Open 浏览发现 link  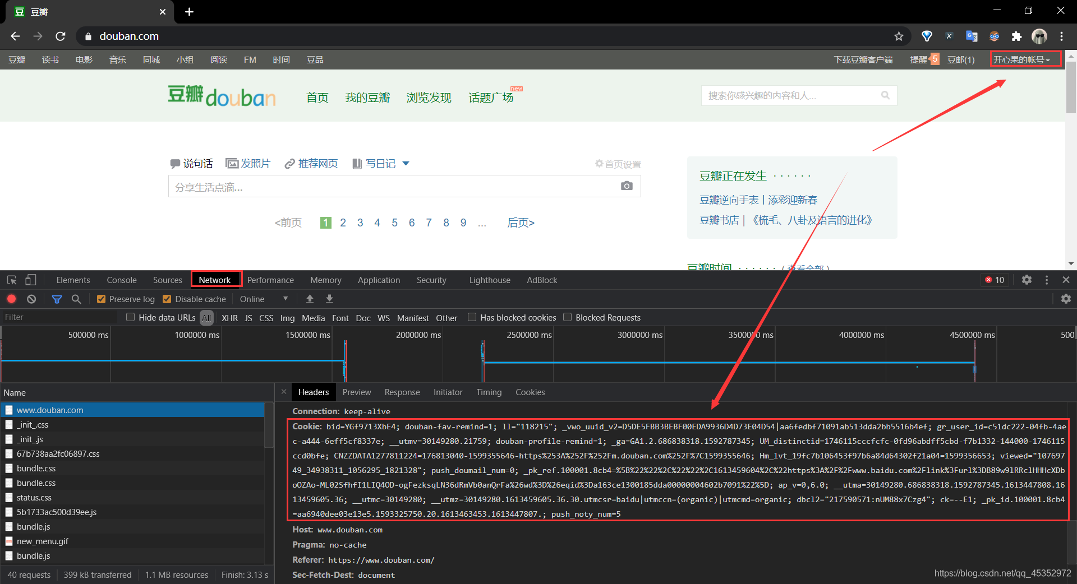pyautogui.click(x=429, y=98)
